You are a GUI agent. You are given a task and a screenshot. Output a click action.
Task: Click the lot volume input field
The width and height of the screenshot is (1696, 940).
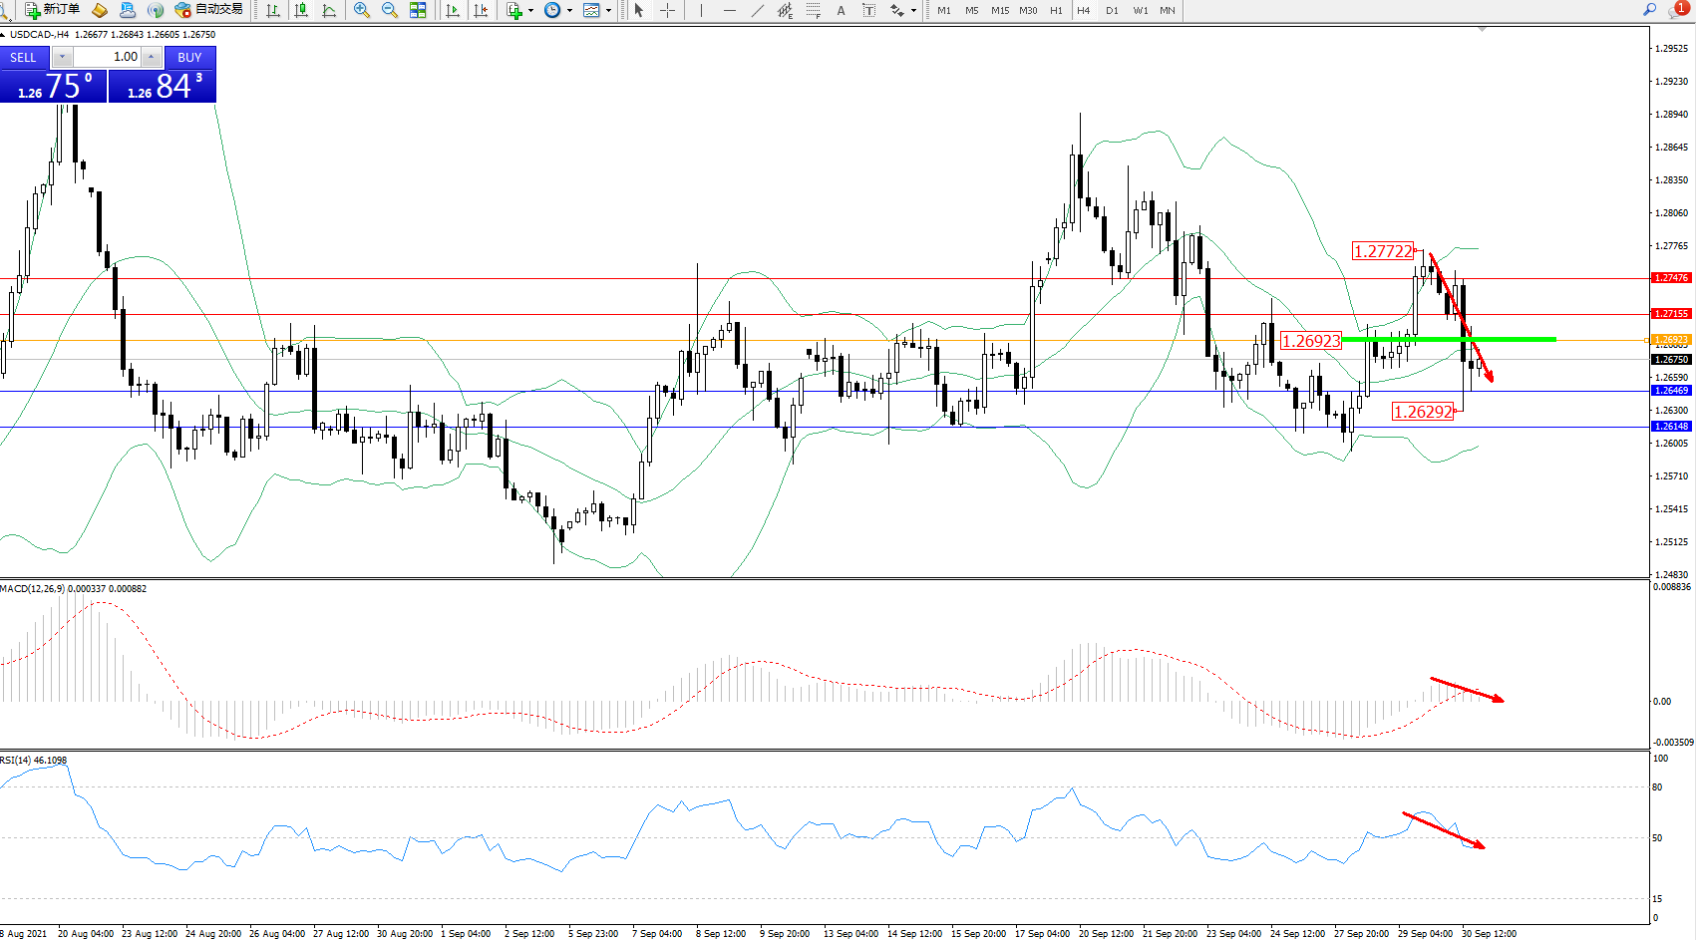point(109,57)
